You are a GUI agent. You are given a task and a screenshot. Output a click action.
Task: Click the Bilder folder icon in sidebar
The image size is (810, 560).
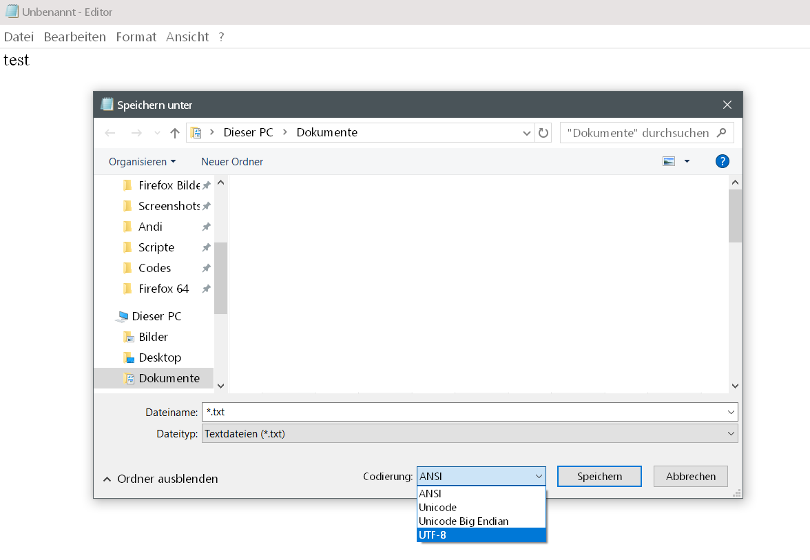tap(127, 337)
